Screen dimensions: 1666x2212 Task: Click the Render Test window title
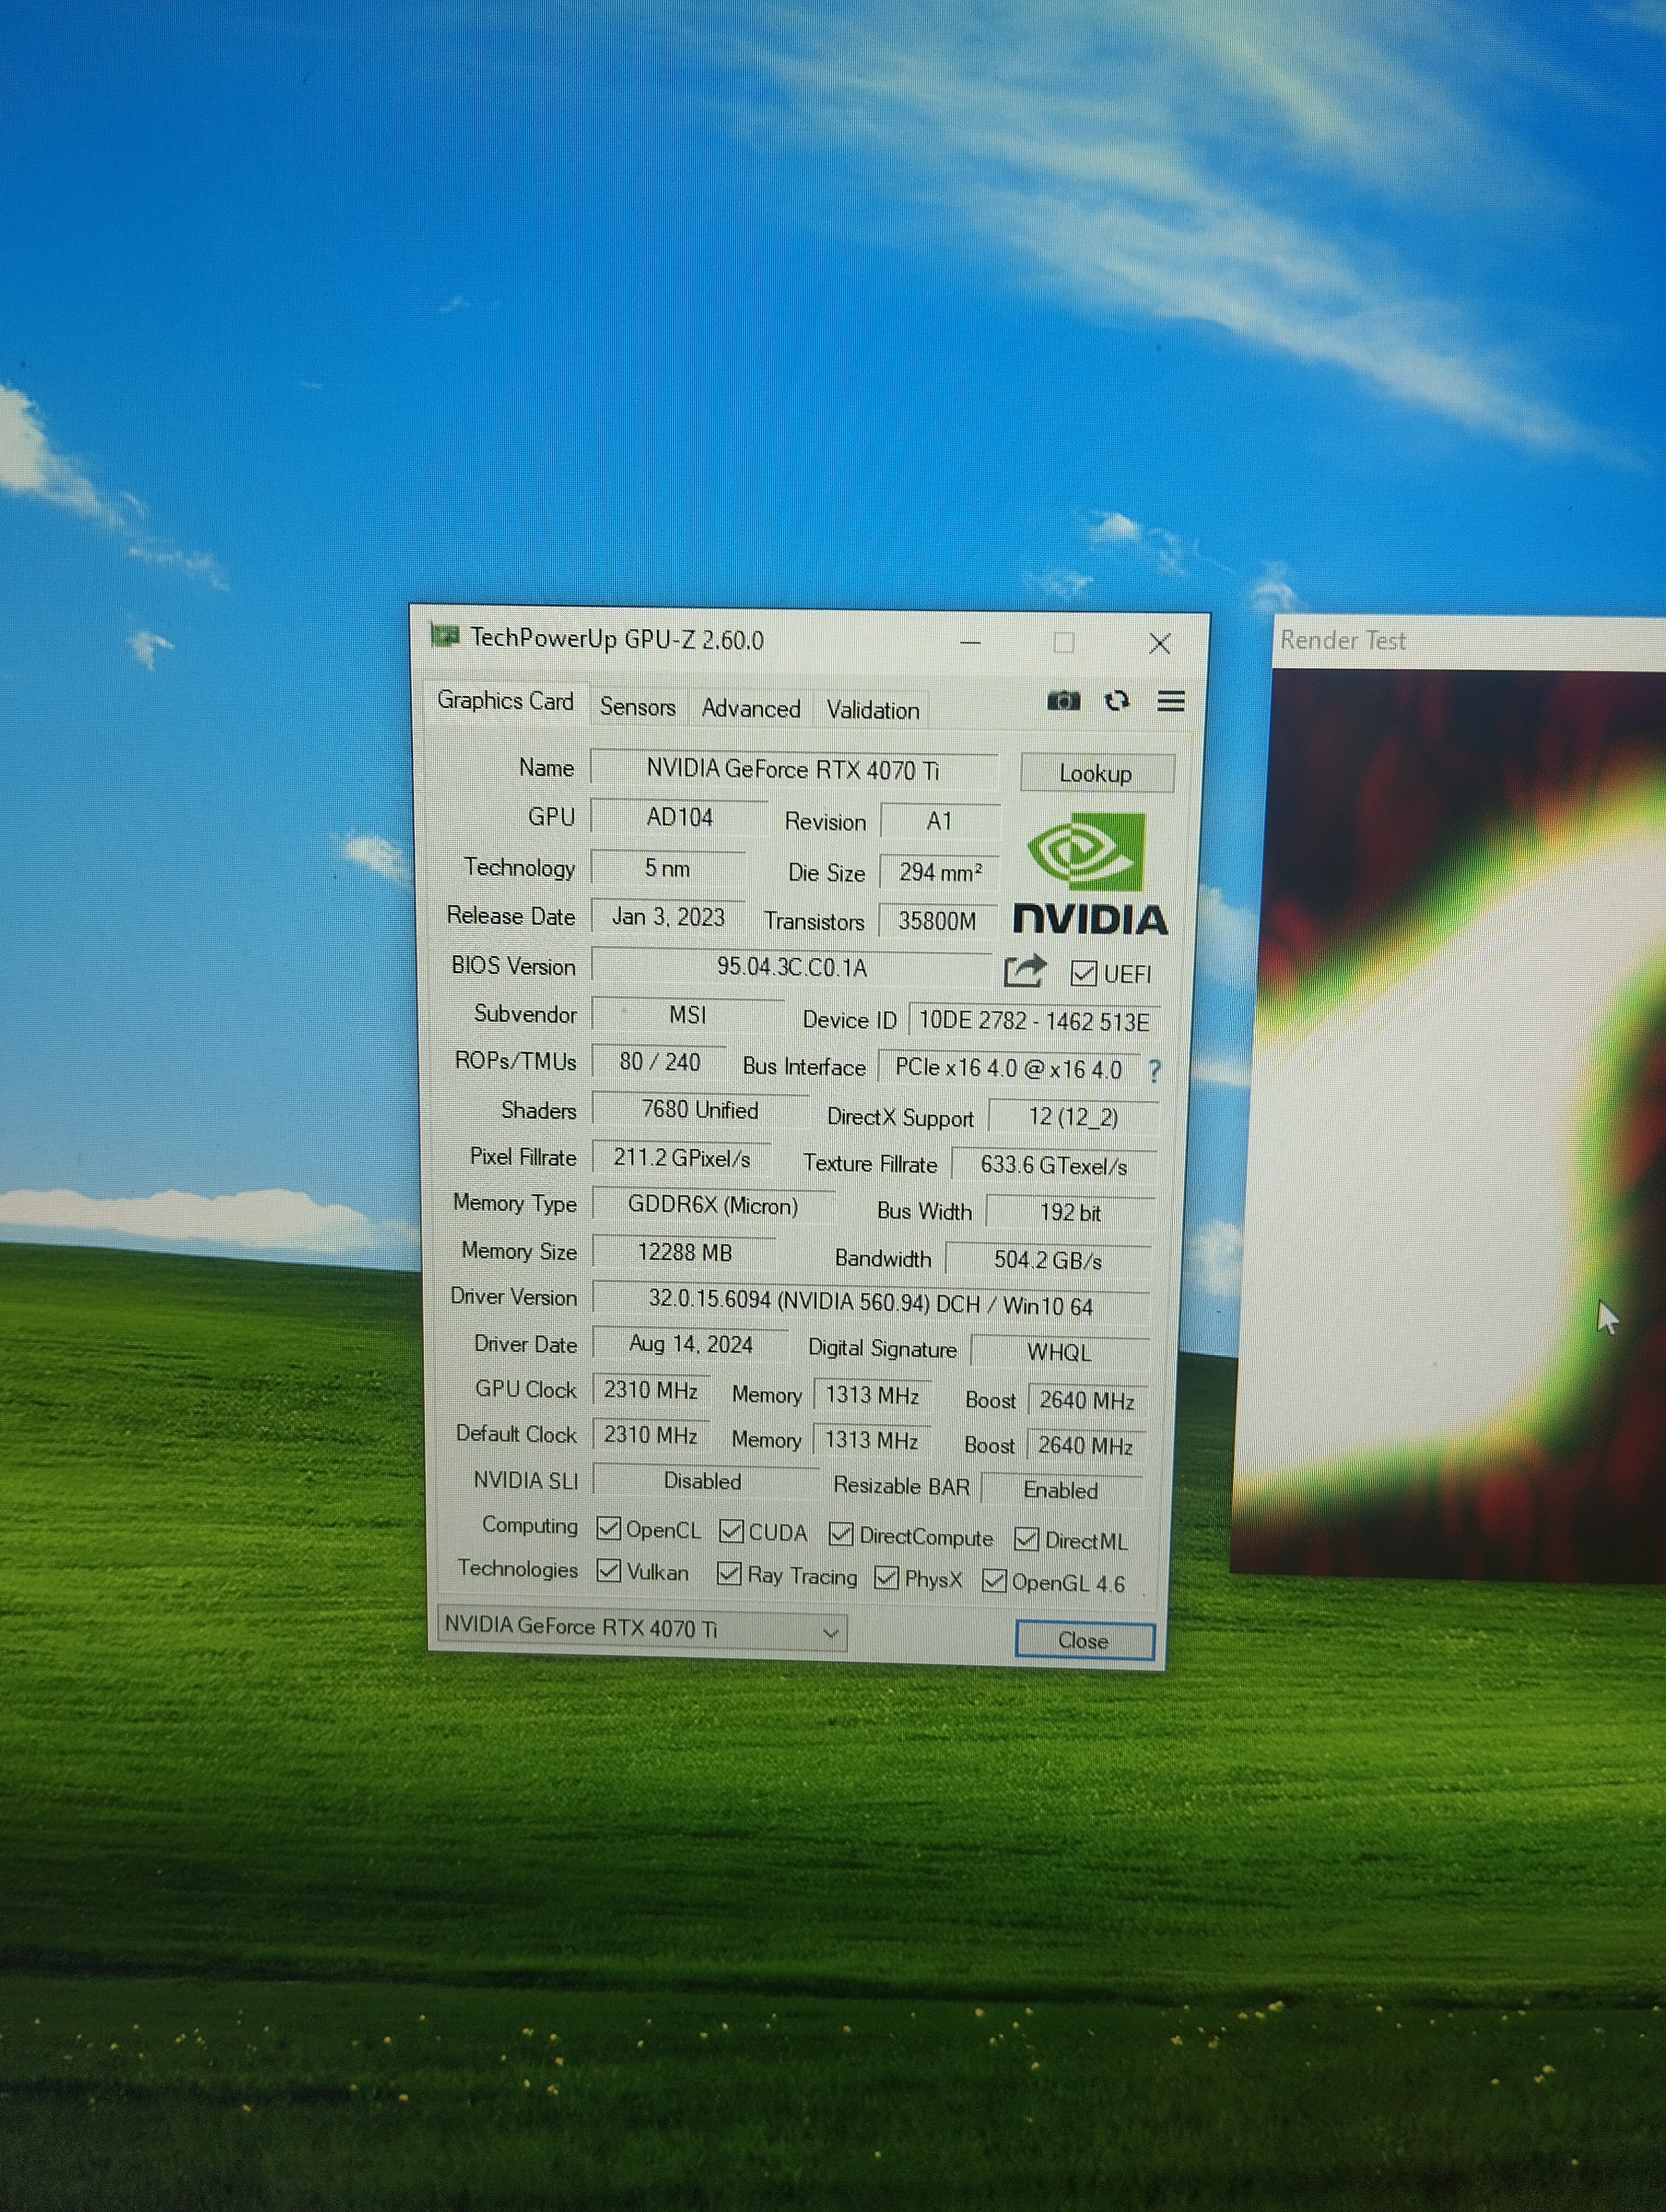[1343, 640]
